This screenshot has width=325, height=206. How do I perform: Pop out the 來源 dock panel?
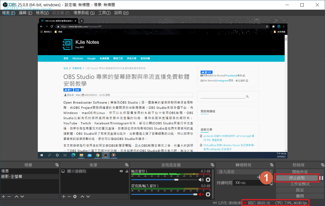(x=127, y=165)
